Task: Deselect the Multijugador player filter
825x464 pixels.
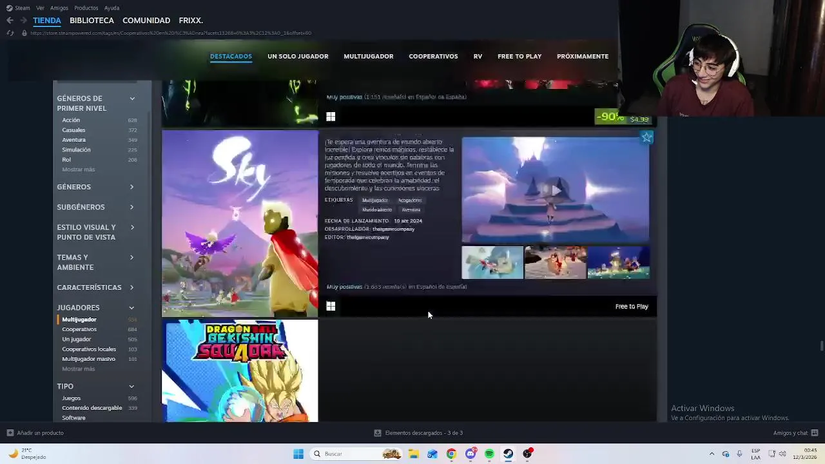Action: 99,320
